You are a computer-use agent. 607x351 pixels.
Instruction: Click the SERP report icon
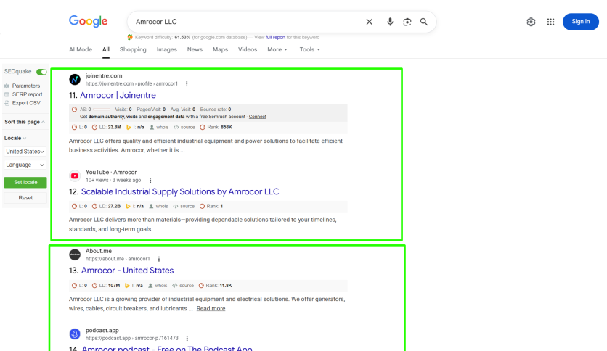(x=7, y=94)
